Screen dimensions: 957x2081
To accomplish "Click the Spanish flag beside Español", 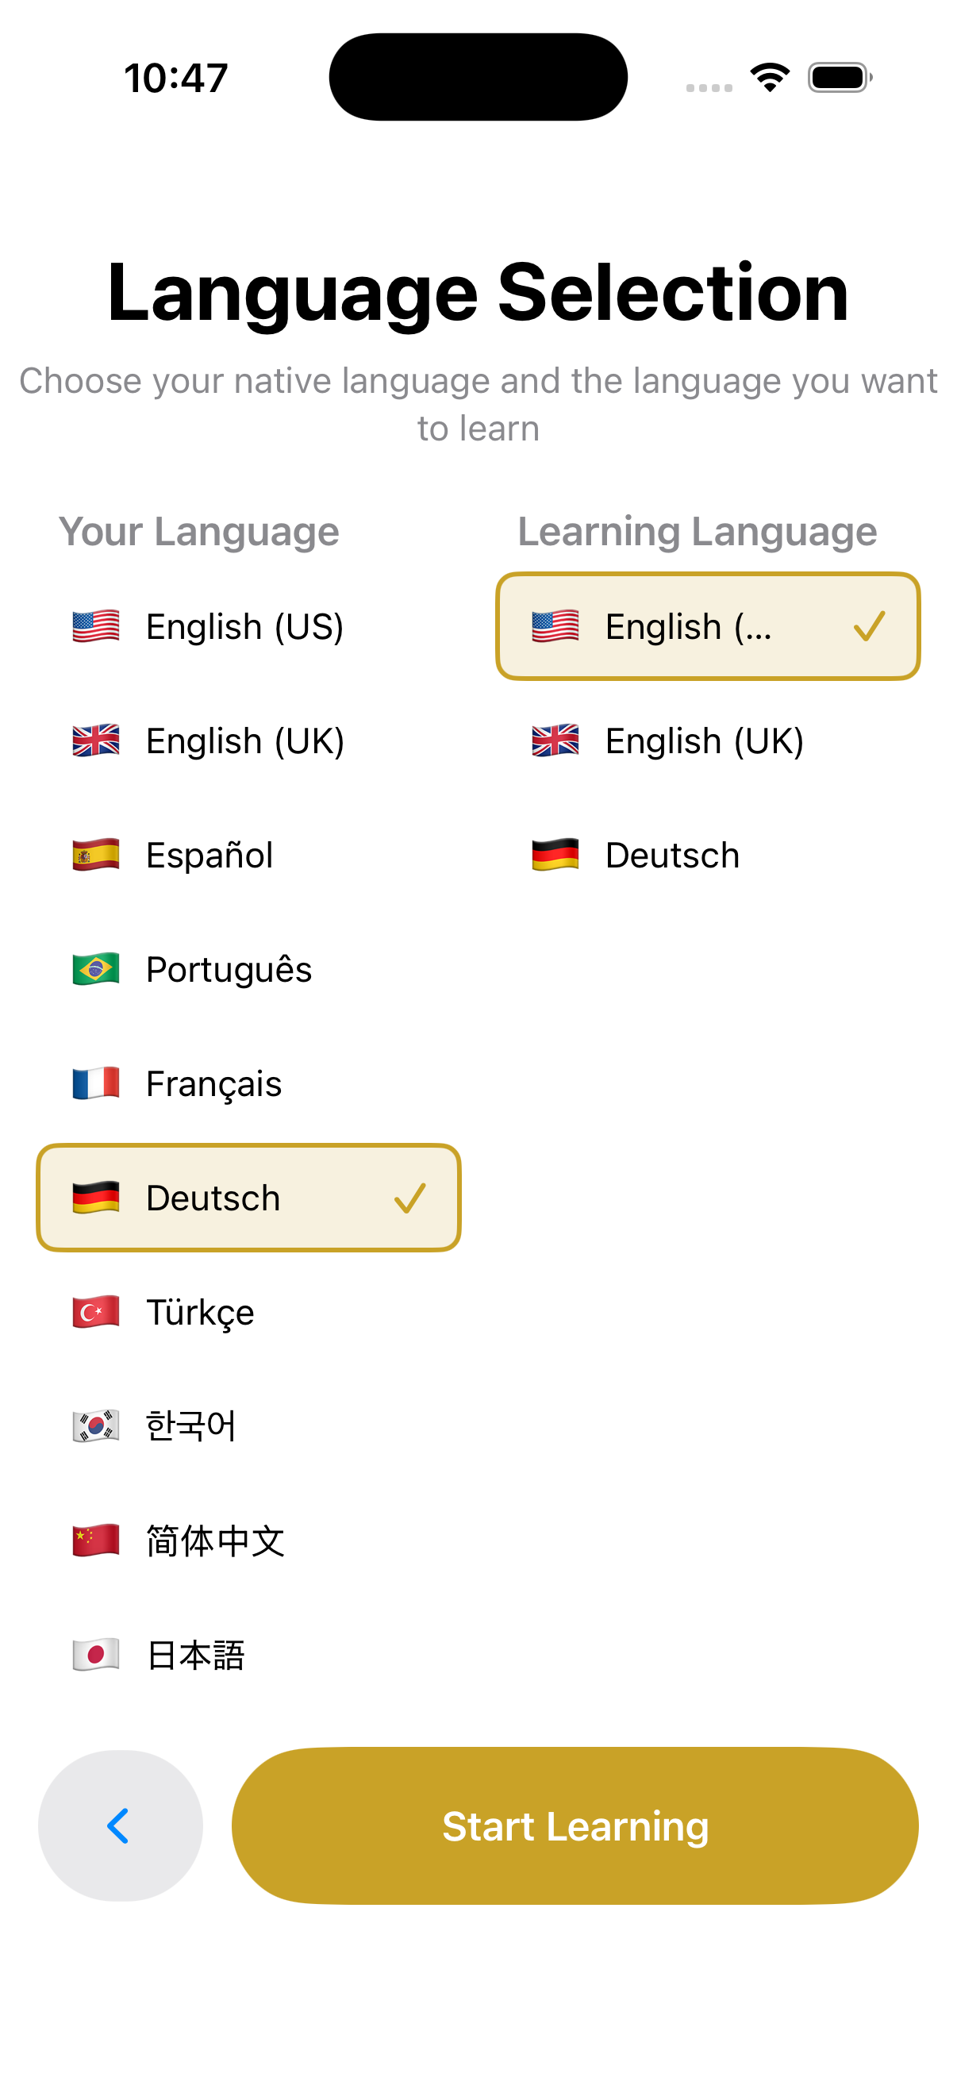I will pyautogui.click(x=94, y=855).
